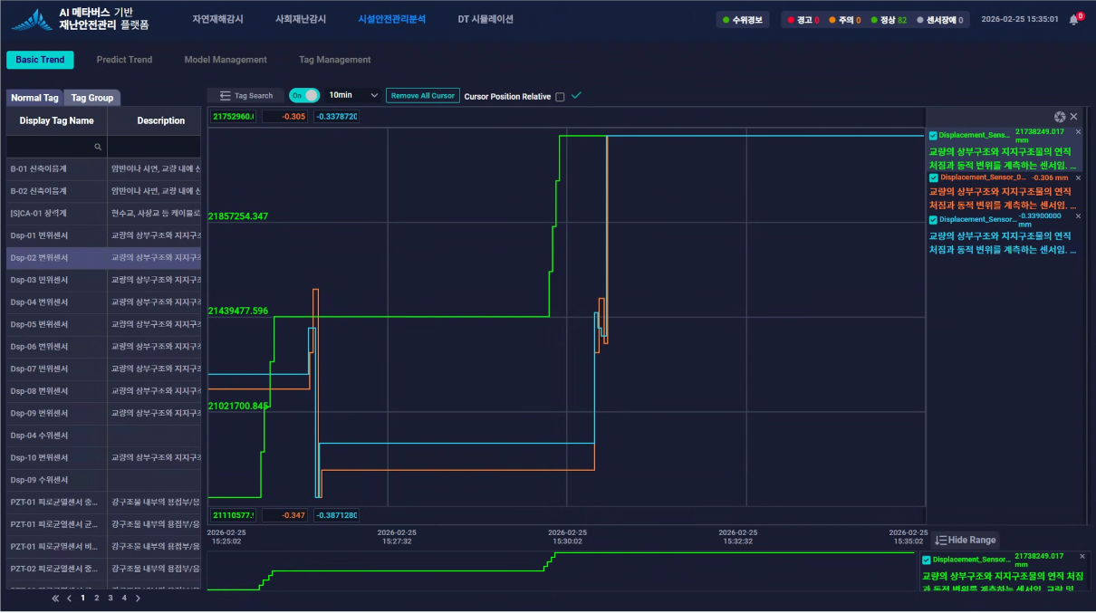This screenshot has width=1096, height=613.
Task: Go to the next page of the tag list
Action: pos(138,598)
